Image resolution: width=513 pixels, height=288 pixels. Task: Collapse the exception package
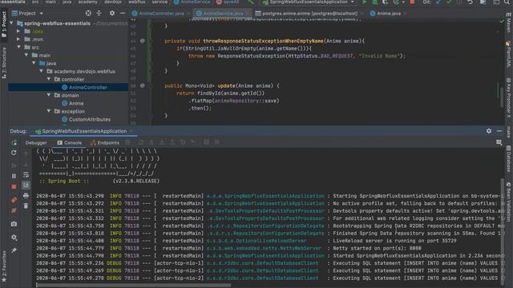(x=49, y=111)
